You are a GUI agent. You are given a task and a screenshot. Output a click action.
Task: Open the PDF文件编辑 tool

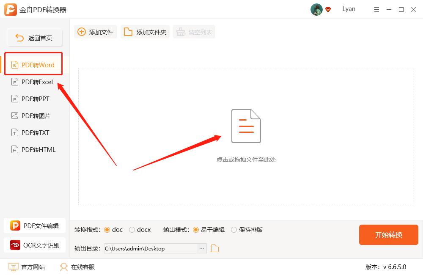coord(35,225)
